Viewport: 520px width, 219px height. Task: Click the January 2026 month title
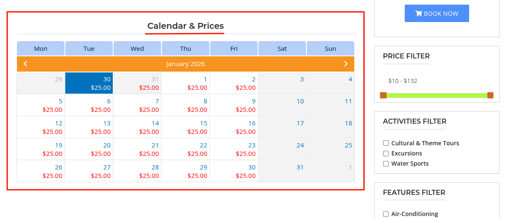186,64
